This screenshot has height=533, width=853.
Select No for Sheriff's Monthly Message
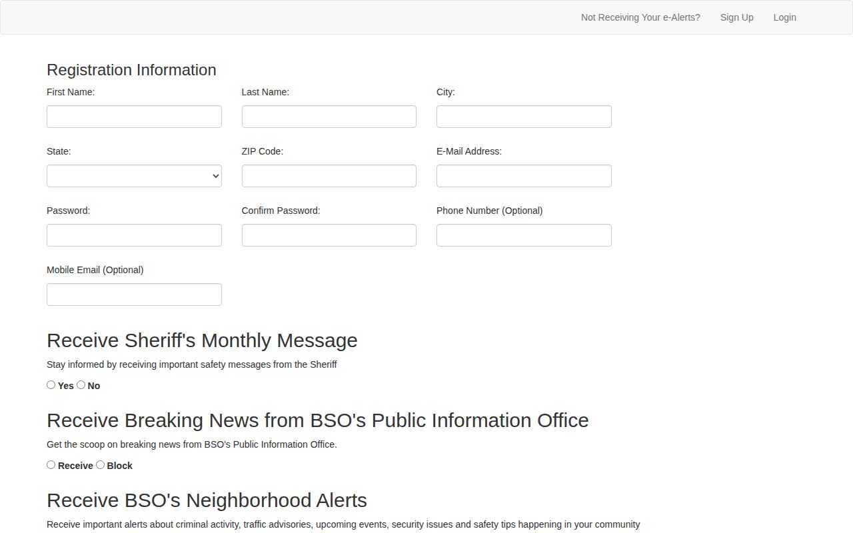tap(81, 384)
